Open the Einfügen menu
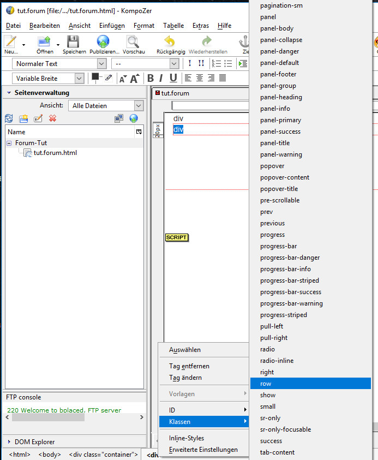Image resolution: width=378 pixels, height=460 pixels. (112, 26)
